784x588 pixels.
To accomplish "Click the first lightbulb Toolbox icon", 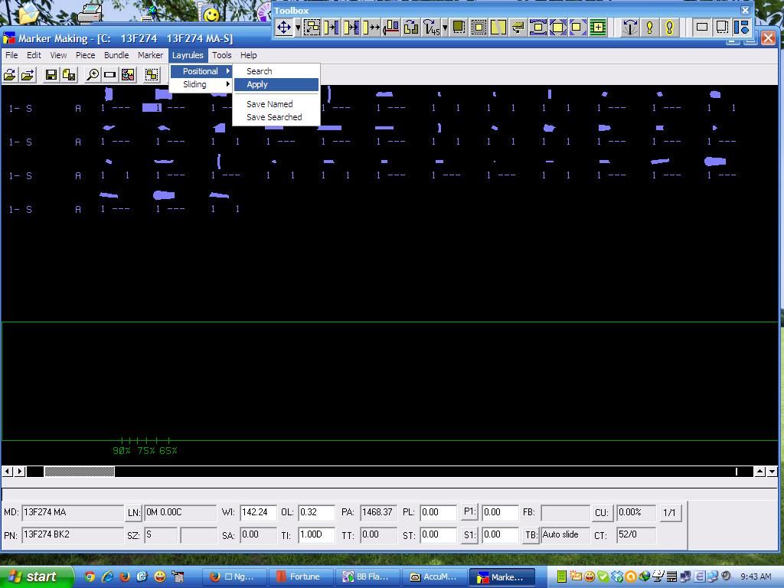I will [649, 27].
